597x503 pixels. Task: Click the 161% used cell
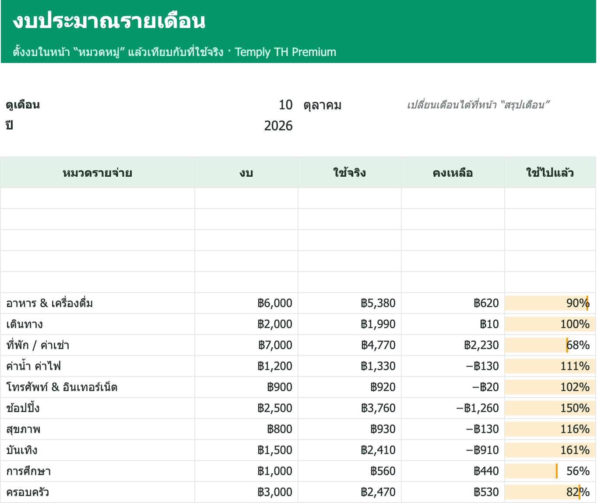pos(550,450)
